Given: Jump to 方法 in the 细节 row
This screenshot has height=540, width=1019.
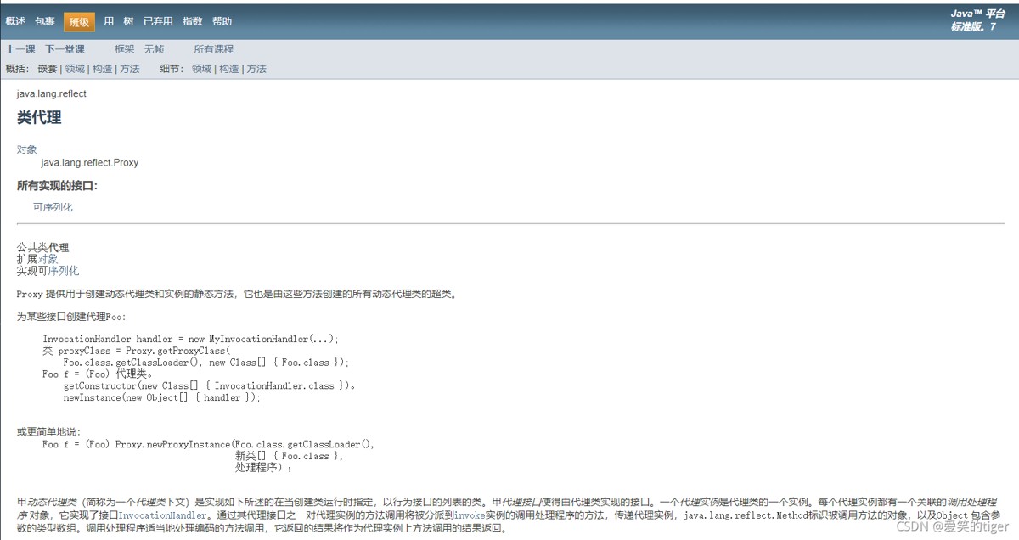Looking at the screenshot, I should tap(256, 69).
